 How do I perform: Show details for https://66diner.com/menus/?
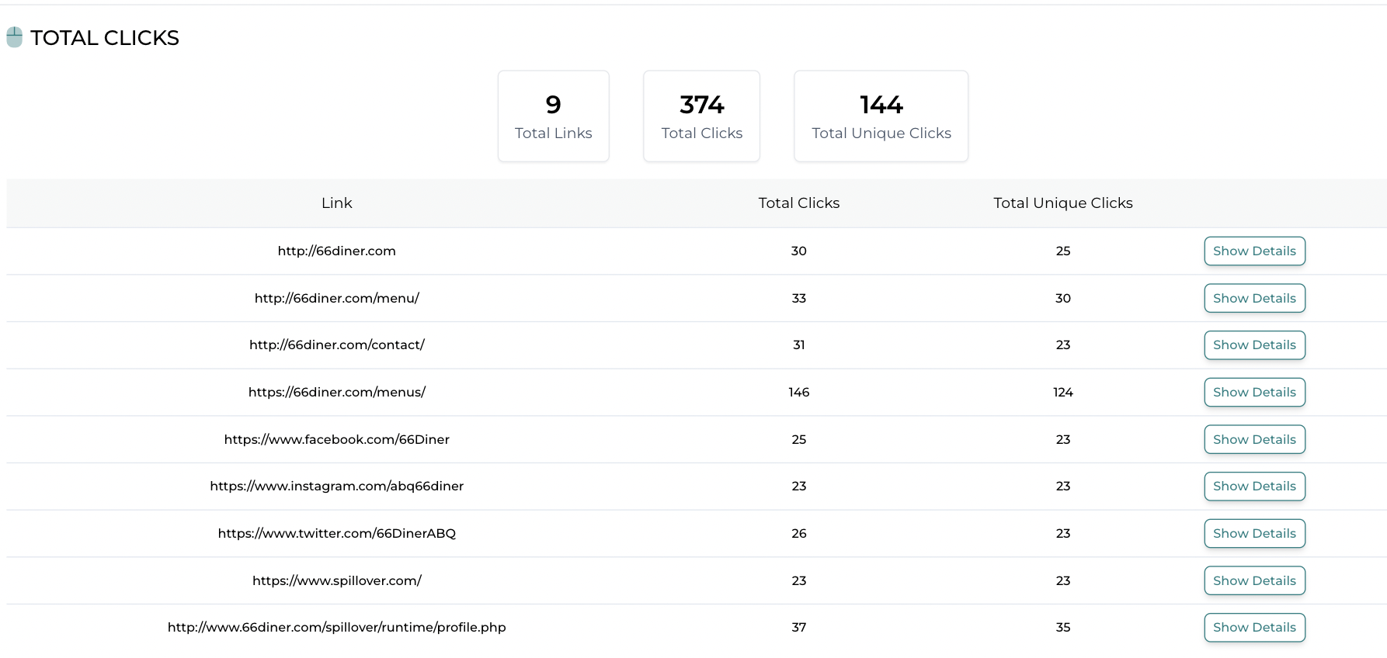click(1254, 392)
